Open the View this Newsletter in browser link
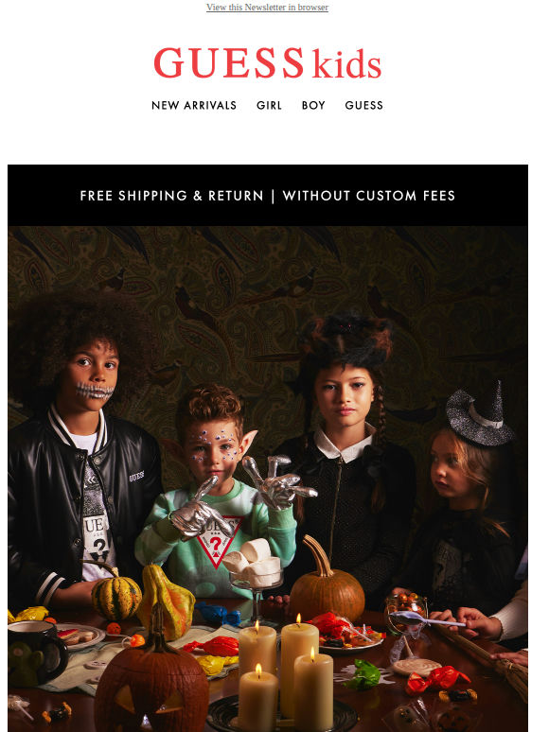549x732 pixels. (x=267, y=7)
